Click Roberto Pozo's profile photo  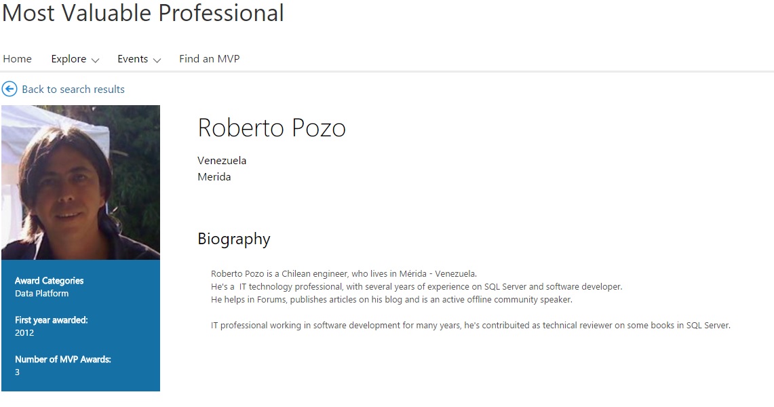point(81,182)
